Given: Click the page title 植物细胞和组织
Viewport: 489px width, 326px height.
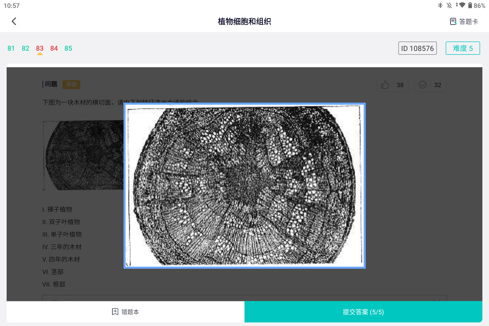Looking at the screenshot, I should [x=244, y=21].
